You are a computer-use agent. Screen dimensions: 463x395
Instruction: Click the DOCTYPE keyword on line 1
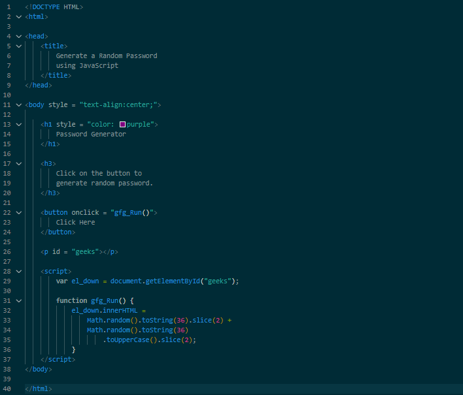tap(46, 7)
